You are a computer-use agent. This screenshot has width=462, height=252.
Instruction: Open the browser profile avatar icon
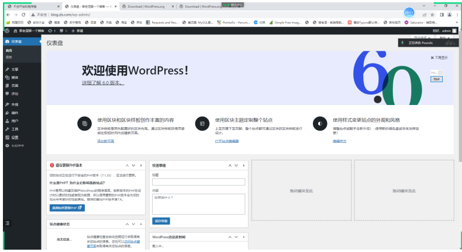[x=449, y=15]
